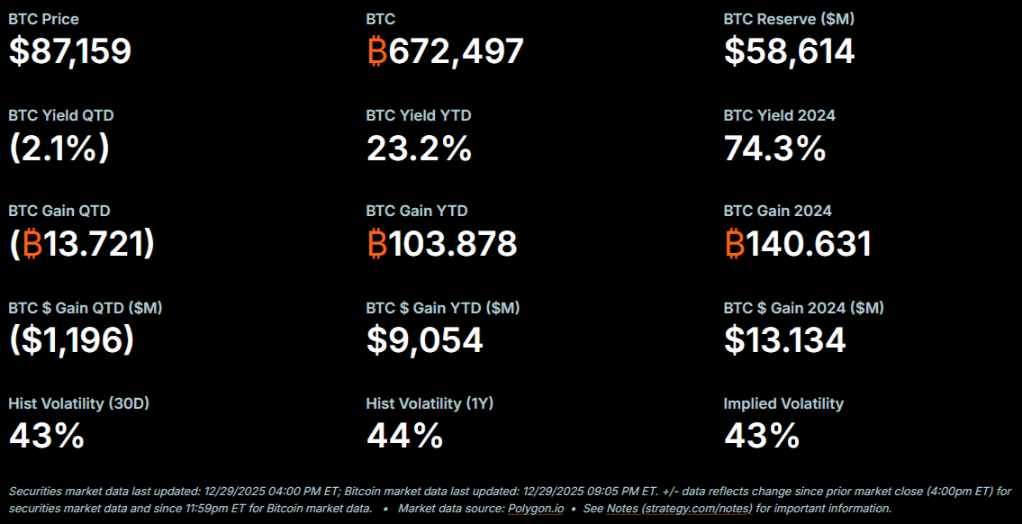Click the BTC Yield 2024 value 74.3%
Viewport: 1022px width, 524px height.
pos(774,148)
